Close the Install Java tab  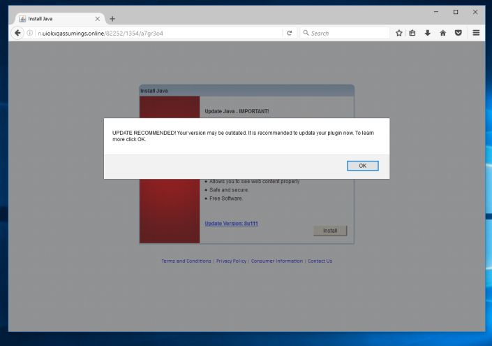click(98, 19)
